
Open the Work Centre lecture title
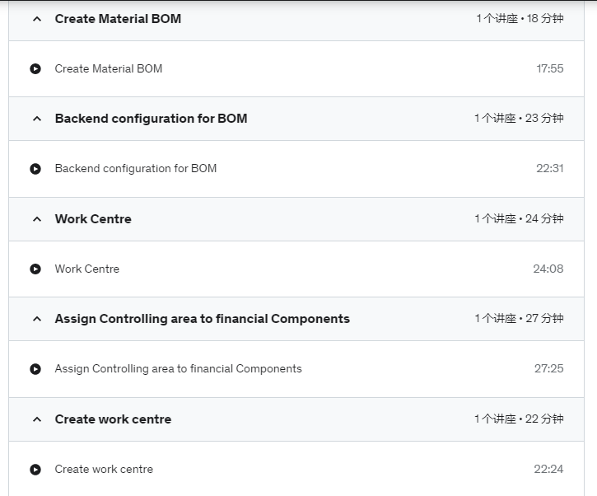pyautogui.click(x=87, y=269)
